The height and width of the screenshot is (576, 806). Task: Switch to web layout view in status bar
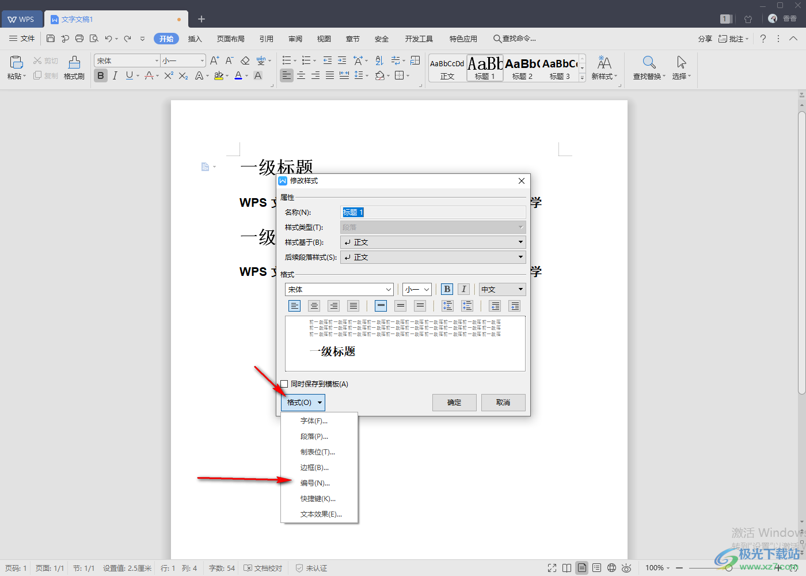[x=611, y=568]
